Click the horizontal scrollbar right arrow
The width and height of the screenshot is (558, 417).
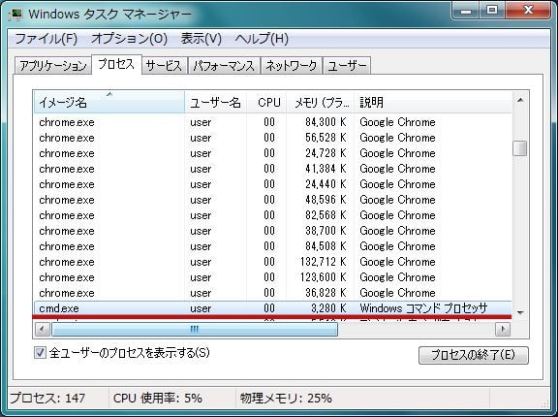pos(503,329)
